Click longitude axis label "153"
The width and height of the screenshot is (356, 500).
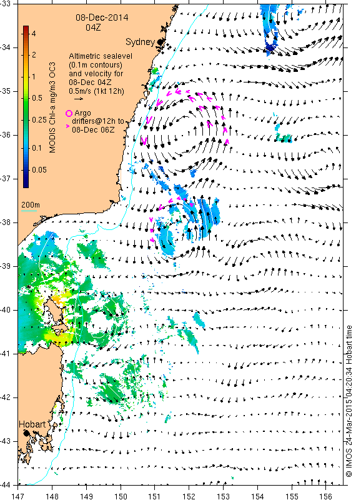pyautogui.click(x=223, y=496)
